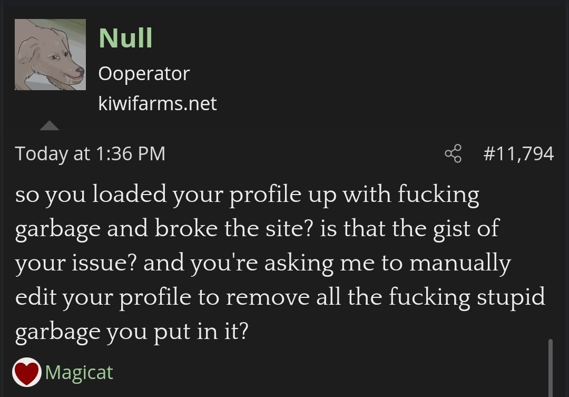
Task: Click the vertical scrollbar thumb at lower right
Action: click(x=551, y=367)
